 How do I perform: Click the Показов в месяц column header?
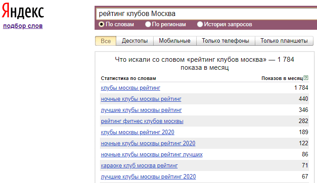(x=282, y=78)
